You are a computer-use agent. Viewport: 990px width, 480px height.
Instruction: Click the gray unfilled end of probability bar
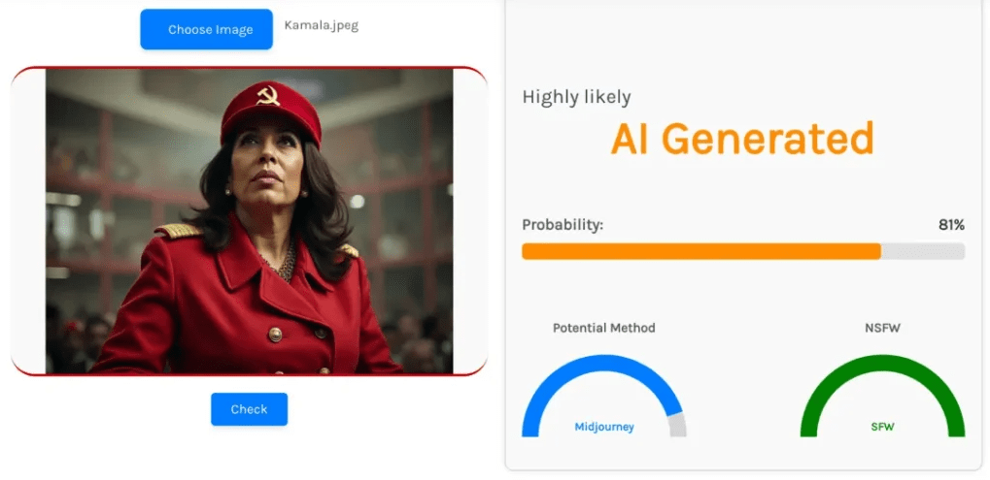923,251
